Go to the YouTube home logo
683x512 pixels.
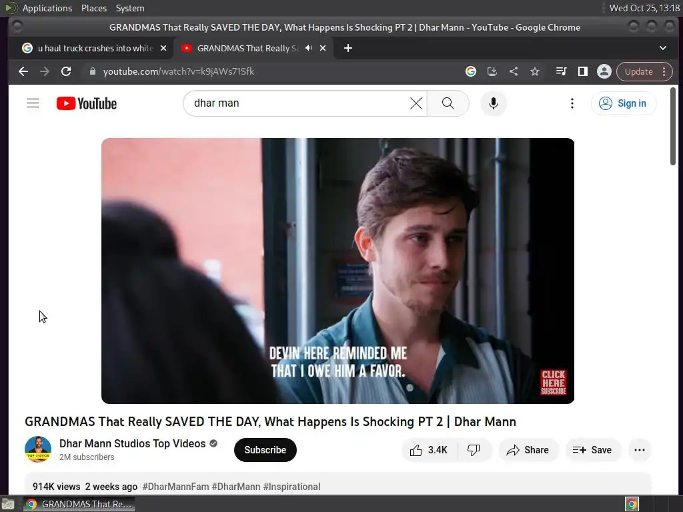tap(87, 103)
